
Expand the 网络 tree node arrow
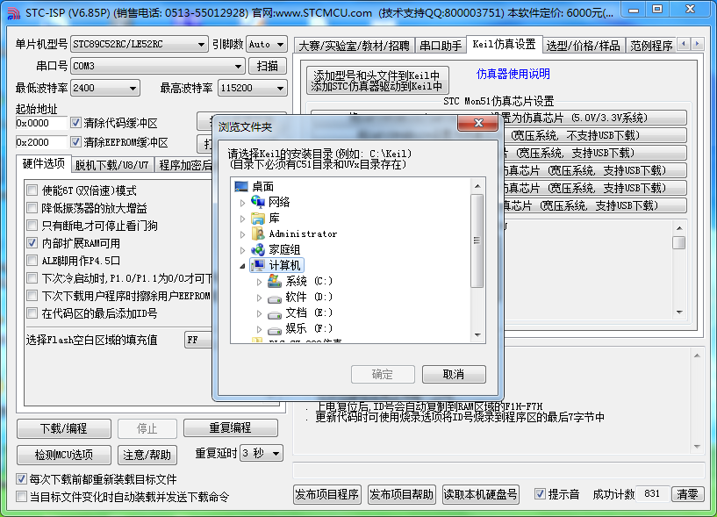(242, 202)
